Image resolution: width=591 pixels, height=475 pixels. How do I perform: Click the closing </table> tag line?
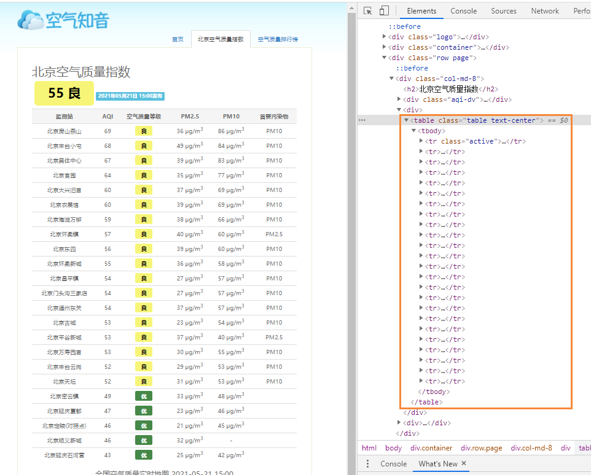(x=426, y=402)
